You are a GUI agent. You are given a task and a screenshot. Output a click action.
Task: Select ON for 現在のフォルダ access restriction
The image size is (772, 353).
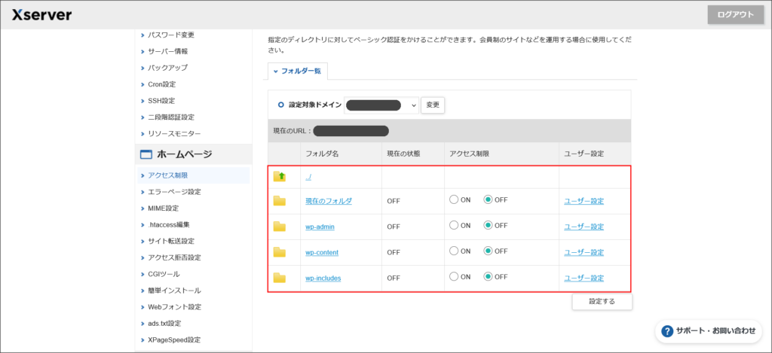[453, 199]
